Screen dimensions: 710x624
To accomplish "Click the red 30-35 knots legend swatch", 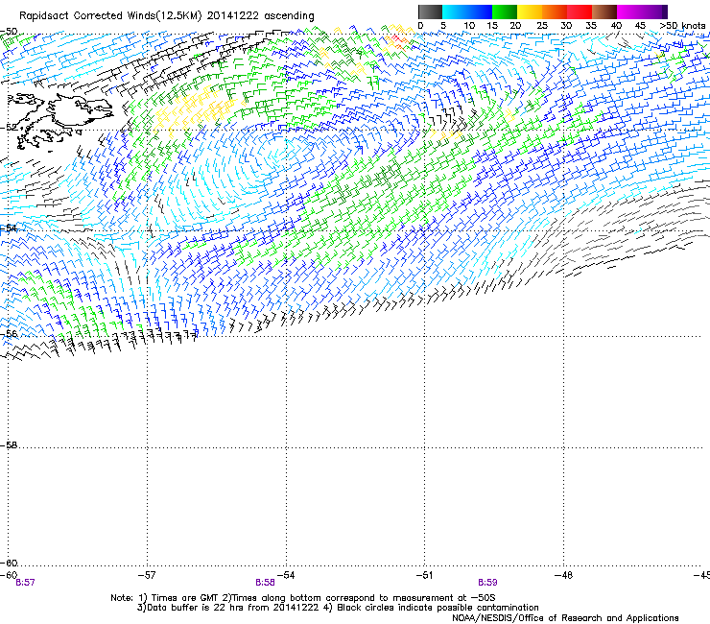I will click(580, 12).
